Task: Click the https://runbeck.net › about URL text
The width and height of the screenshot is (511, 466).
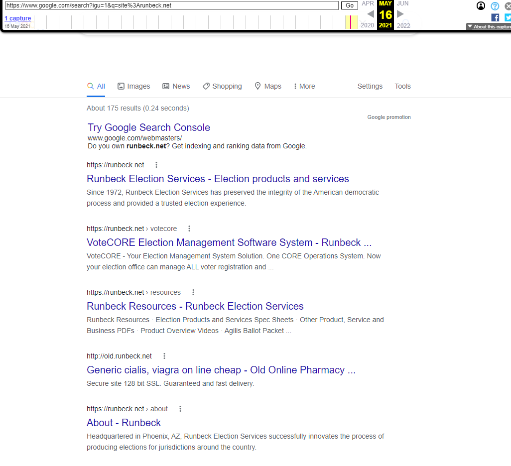Action: click(127, 409)
